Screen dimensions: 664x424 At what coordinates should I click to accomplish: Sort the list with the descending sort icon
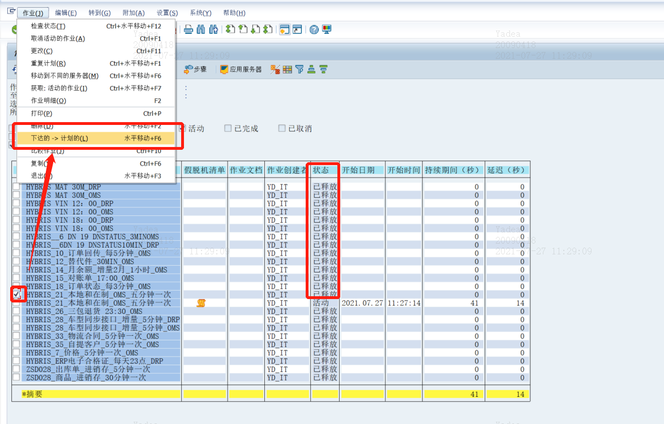[x=323, y=69]
